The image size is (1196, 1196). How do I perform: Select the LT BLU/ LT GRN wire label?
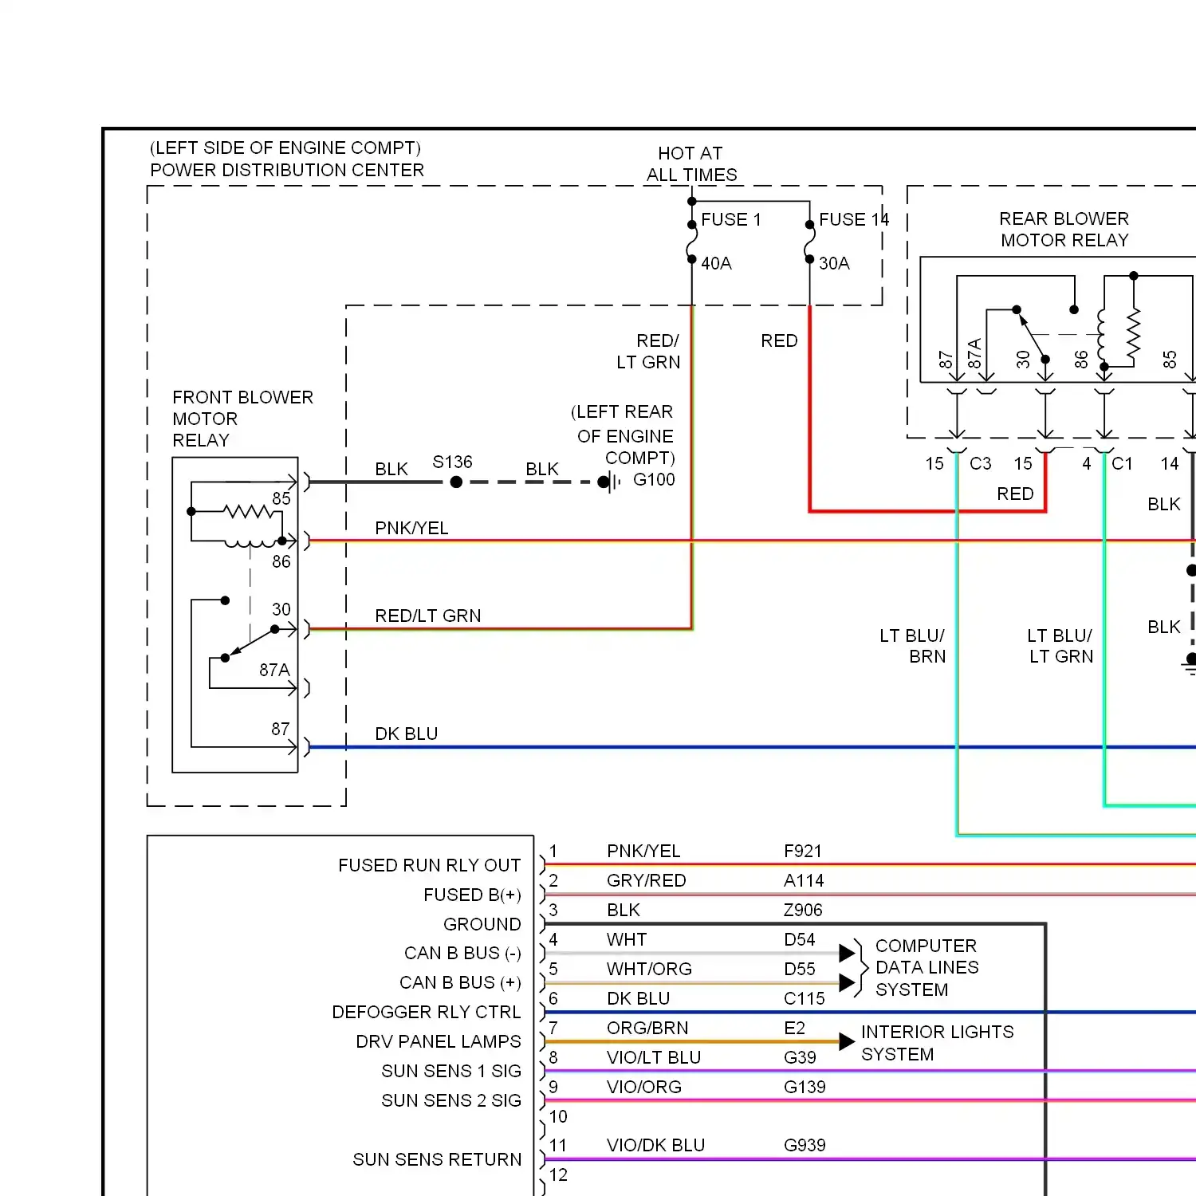(x=1060, y=646)
